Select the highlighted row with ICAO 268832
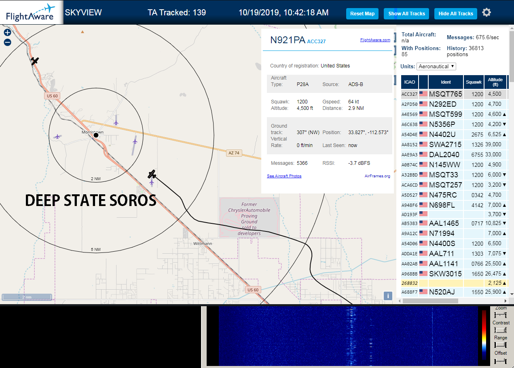Viewport: 514px width, 368px height. click(x=454, y=283)
